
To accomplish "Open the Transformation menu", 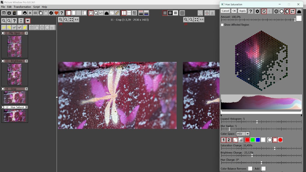I will (22, 7).
